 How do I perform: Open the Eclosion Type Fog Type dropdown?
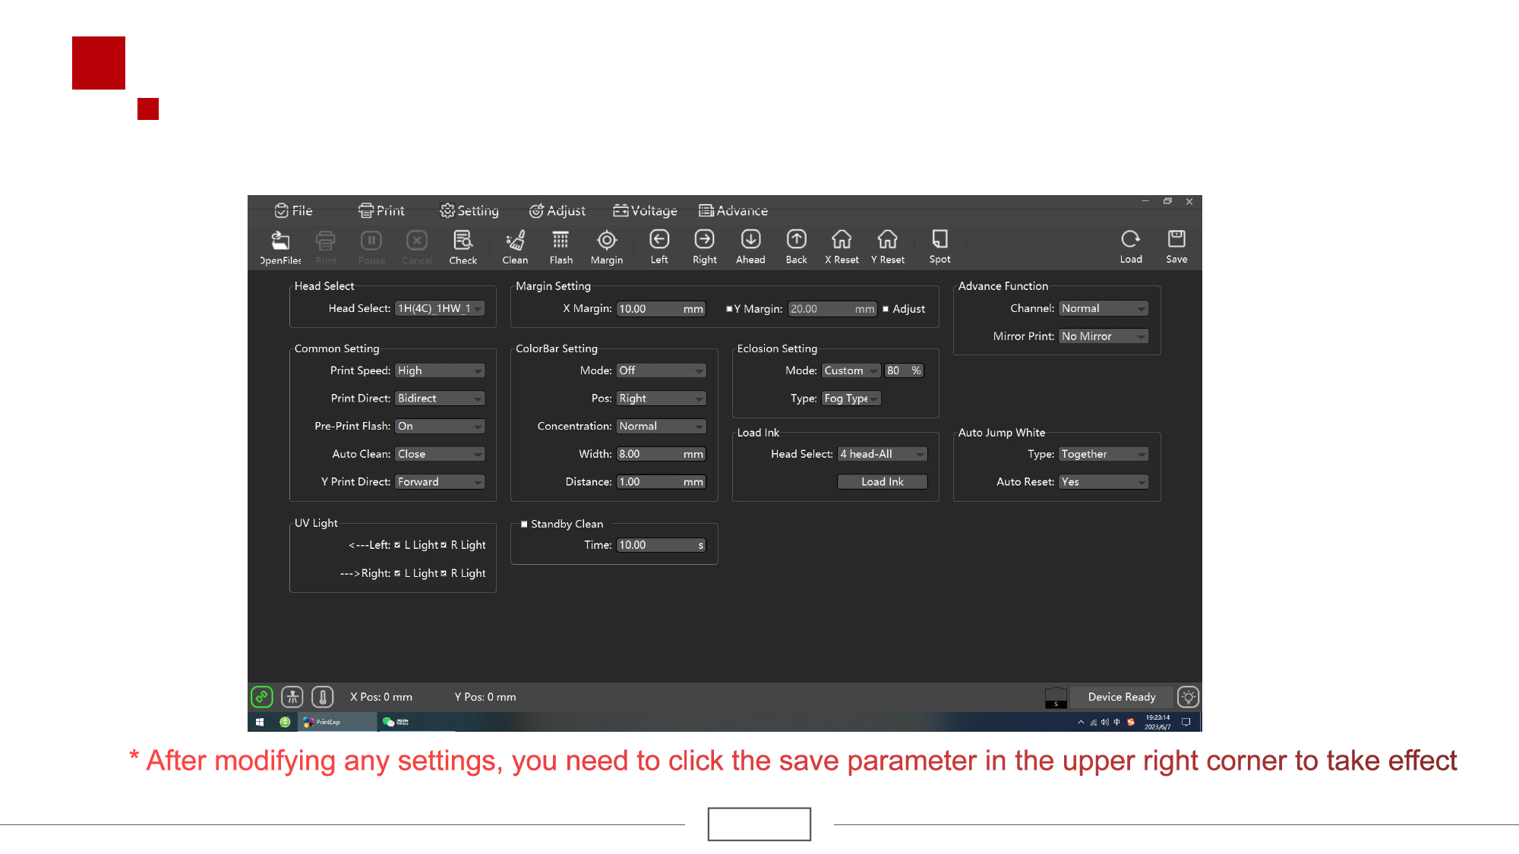click(x=851, y=399)
